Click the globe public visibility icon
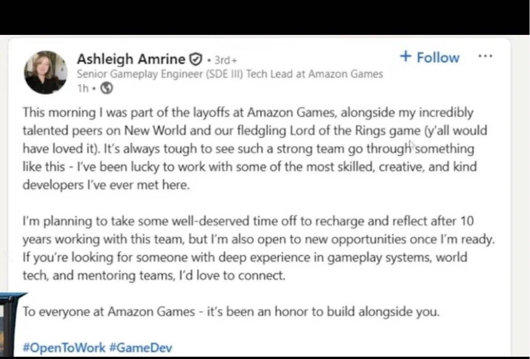This screenshot has height=359, width=530. pyautogui.click(x=106, y=89)
